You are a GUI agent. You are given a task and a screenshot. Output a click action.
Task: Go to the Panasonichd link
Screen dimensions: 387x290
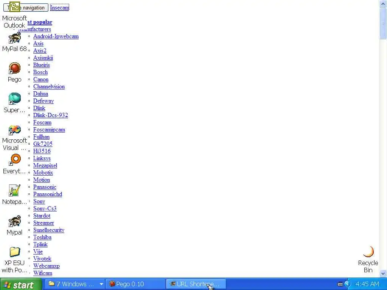tap(48, 194)
